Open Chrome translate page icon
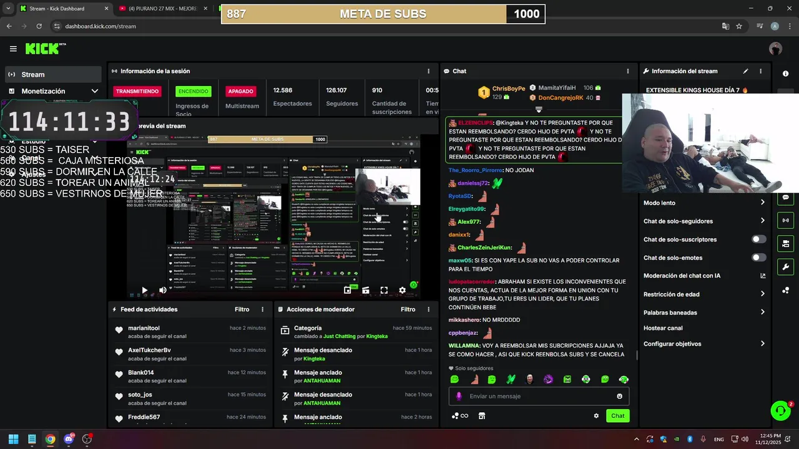The width and height of the screenshot is (799, 449). (x=725, y=26)
